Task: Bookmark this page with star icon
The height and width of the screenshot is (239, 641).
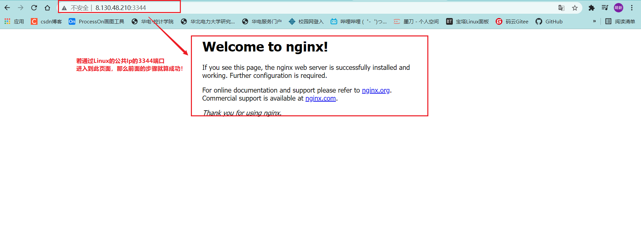Action: [x=575, y=8]
